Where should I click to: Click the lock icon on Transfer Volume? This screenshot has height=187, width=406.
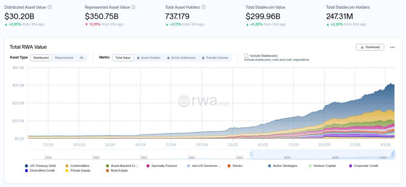(x=203, y=58)
